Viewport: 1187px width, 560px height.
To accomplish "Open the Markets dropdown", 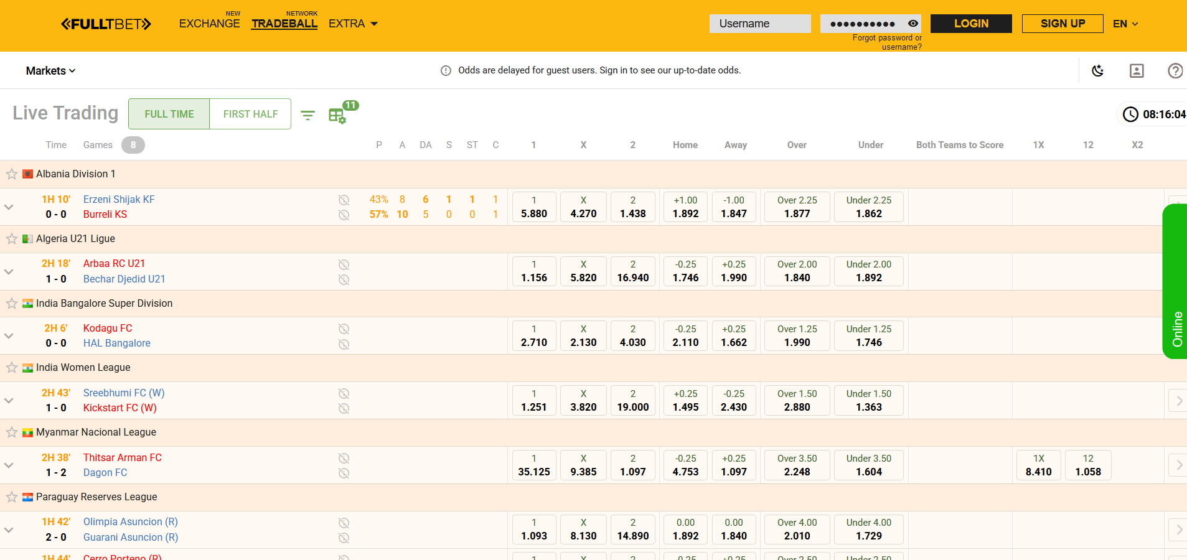I will pos(50,71).
